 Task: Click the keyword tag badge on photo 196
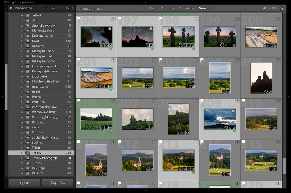point(102,45)
